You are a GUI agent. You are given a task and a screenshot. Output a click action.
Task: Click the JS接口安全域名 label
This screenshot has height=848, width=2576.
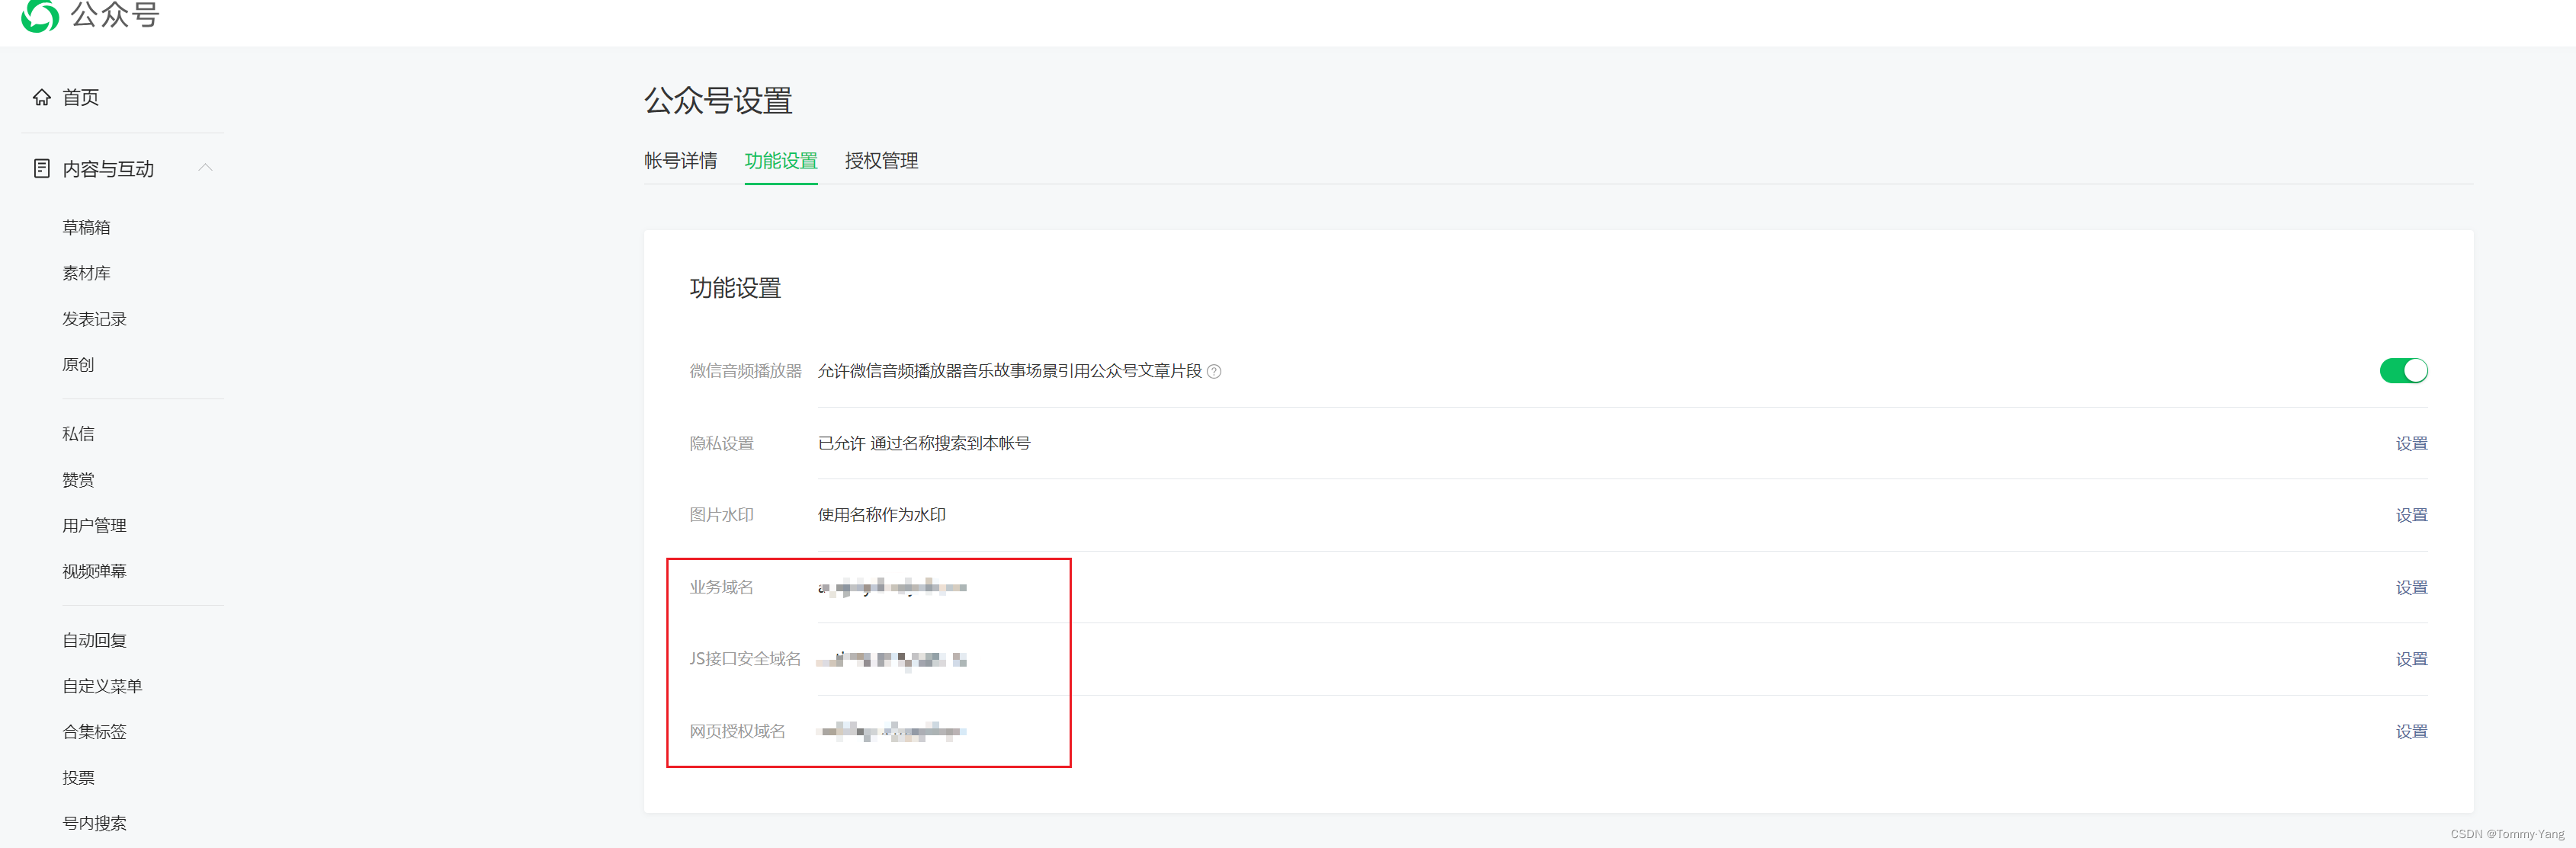click(x=745, y=659)
